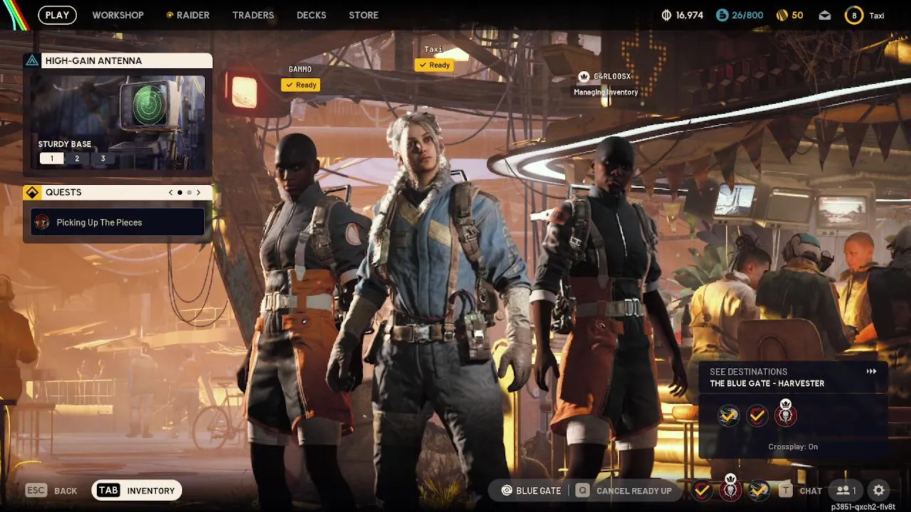This screenshot has height=512, width=911.
Task: Open the HIGH-GAIN ANTENNA header
Action: point(118,60)
